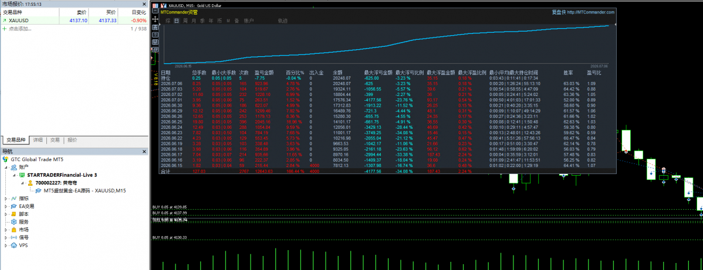Click the 持仓 positions row label

165,78
